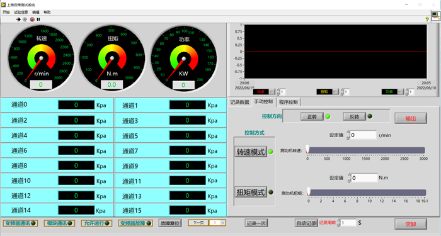
Task: Click the Pause toolbar icon
Action: click(38, 20)
